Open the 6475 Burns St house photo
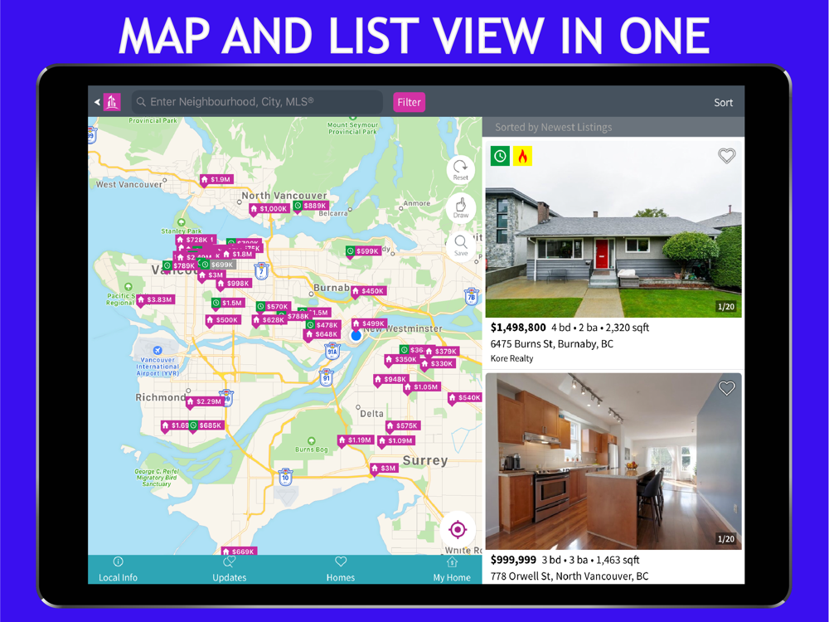The image size is (829, 622). pos(613,229)
